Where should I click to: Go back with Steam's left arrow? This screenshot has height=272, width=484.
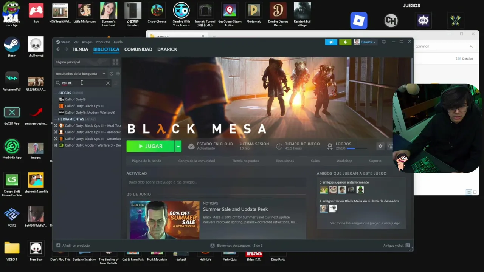click(58, 49)
